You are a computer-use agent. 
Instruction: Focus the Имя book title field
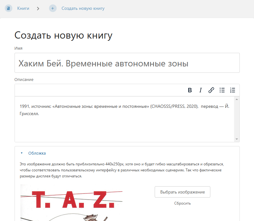pyautogui.click(x=127, y=63)
